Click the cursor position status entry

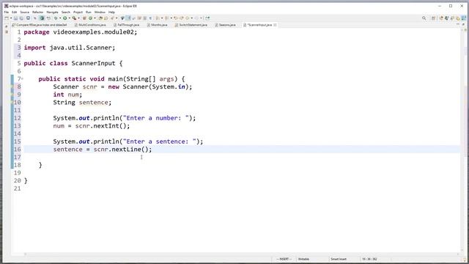click(369, 259)
